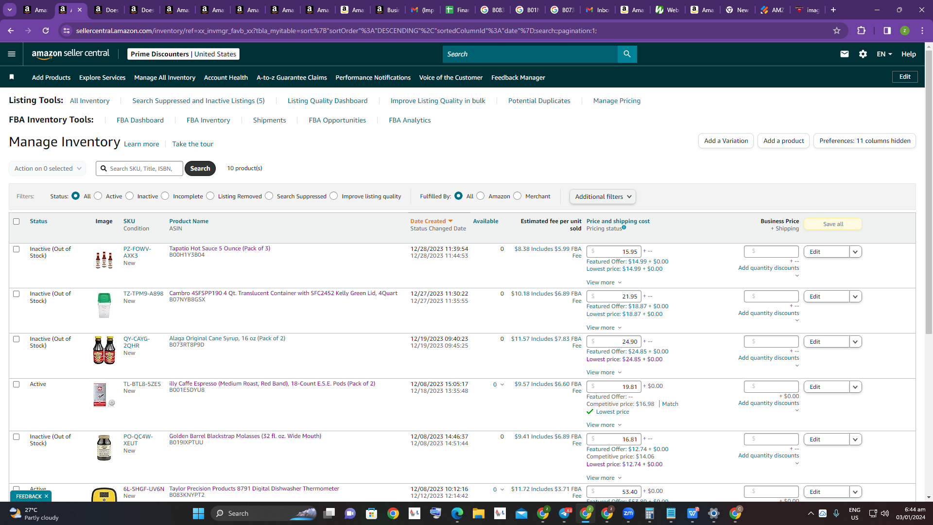The height and width of the screenshot is (525, 933).
Task: Bookmark this page with the star icon
Action: (x=837, y=31)
